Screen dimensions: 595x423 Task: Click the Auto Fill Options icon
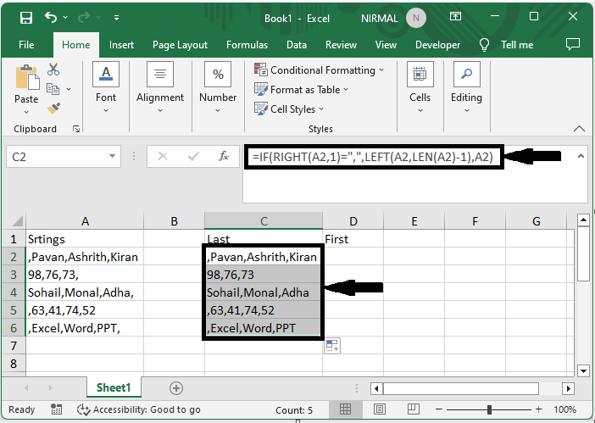pyautogui.click(x=331, y=346)
